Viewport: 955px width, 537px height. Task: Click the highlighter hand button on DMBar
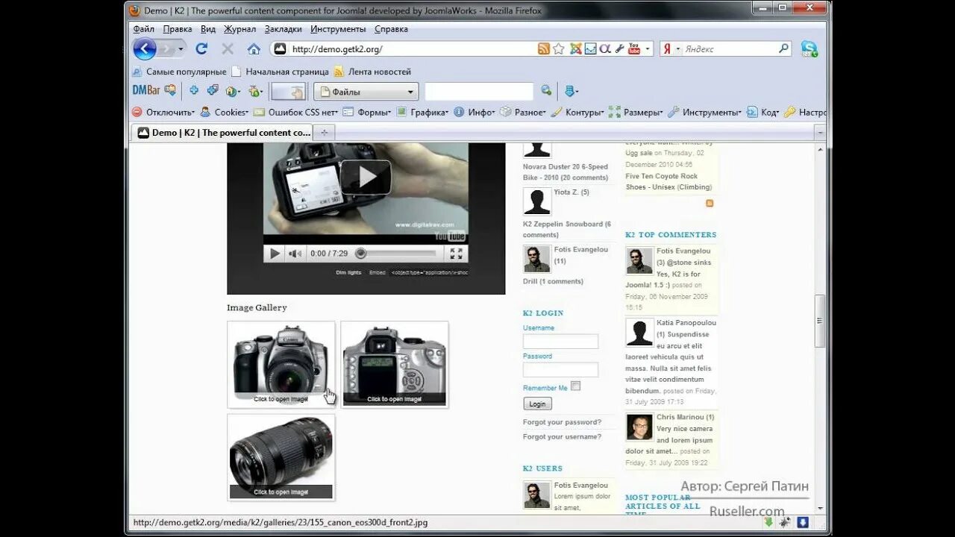288,92
